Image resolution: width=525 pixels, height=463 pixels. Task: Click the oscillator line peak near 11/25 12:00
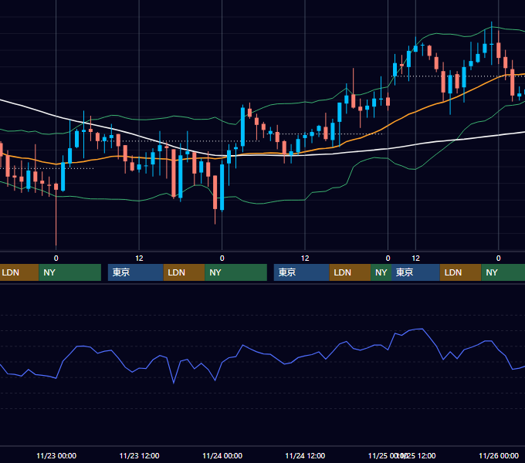422,330
